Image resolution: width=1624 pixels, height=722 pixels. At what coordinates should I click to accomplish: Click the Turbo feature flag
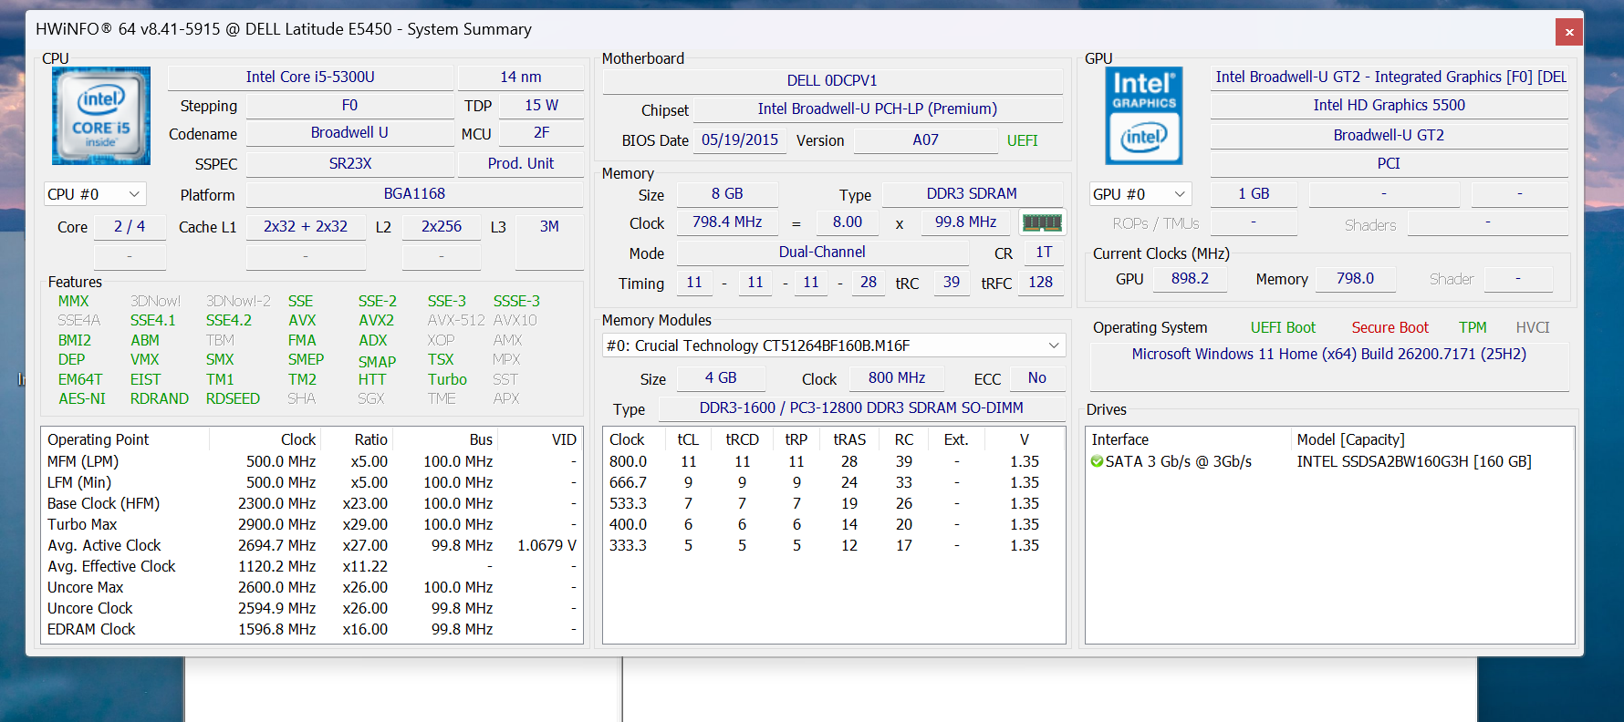click(447, 380)
